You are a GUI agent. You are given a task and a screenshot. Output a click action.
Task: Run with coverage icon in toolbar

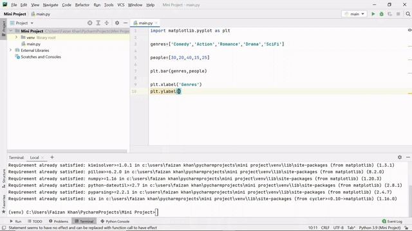click(x=389, y=14)
